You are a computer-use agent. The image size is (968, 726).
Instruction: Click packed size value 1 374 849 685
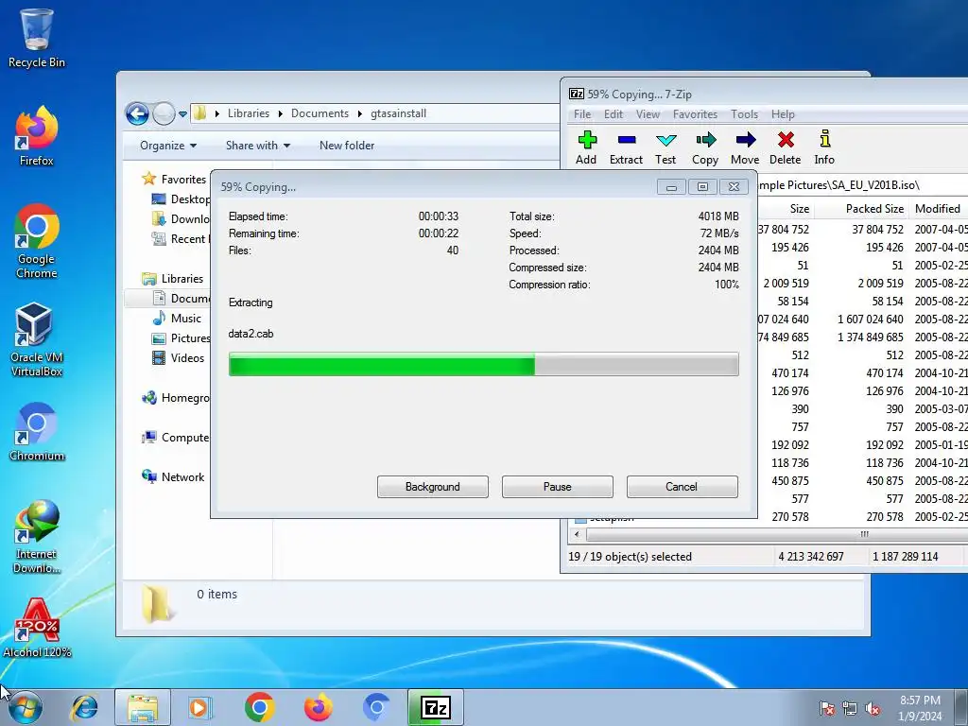click(871, 337)
